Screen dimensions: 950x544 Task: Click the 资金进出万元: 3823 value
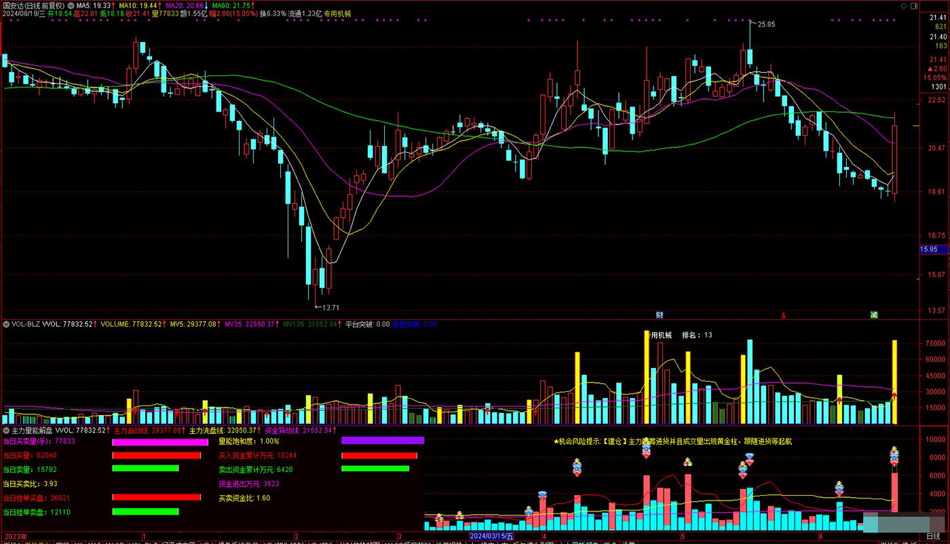[x=249, y=484]
